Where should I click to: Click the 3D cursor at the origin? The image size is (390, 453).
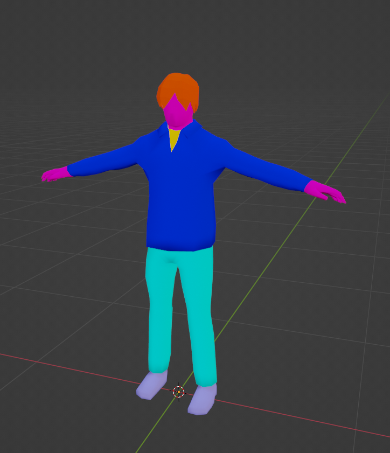tap(178, 392)
